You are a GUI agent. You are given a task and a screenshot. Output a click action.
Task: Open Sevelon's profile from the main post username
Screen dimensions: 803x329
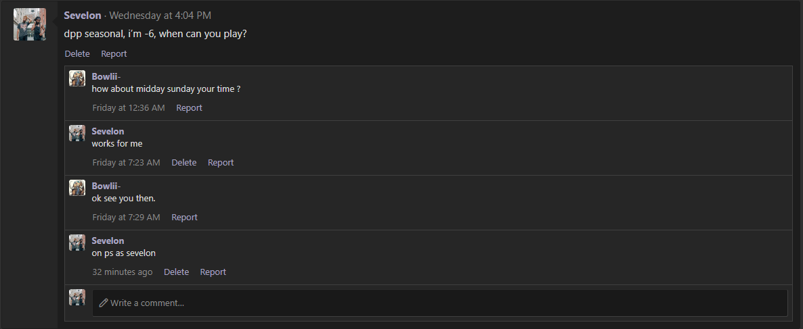pos(83,15)
